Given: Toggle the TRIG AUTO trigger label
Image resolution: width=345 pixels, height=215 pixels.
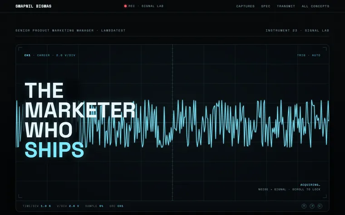Looking at the screenshot, I should pos(309,55).
